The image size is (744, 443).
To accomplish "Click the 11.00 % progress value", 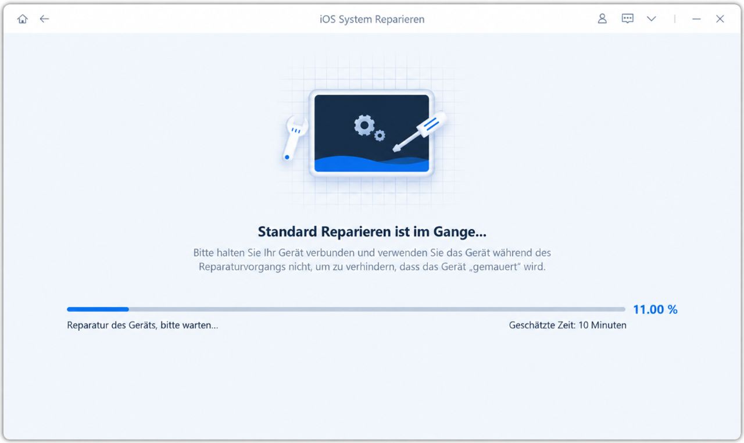I will [655, 309].
